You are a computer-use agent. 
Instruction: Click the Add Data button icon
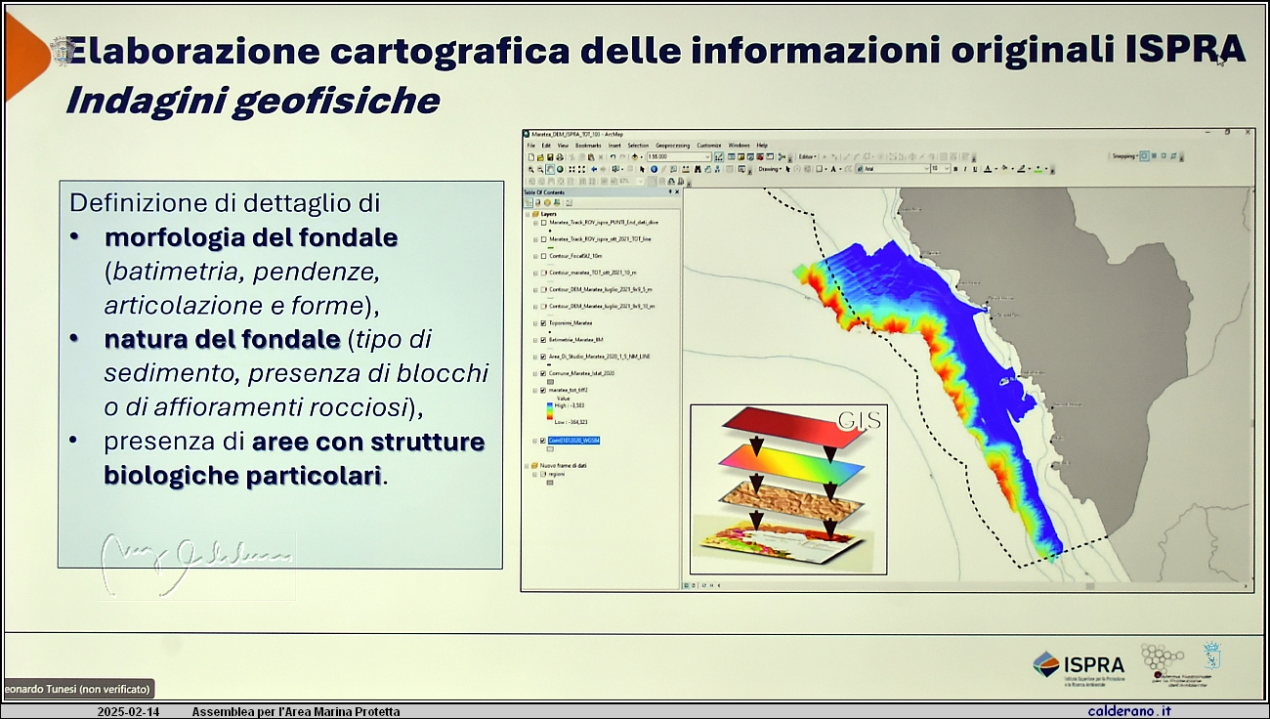[636, 156]
